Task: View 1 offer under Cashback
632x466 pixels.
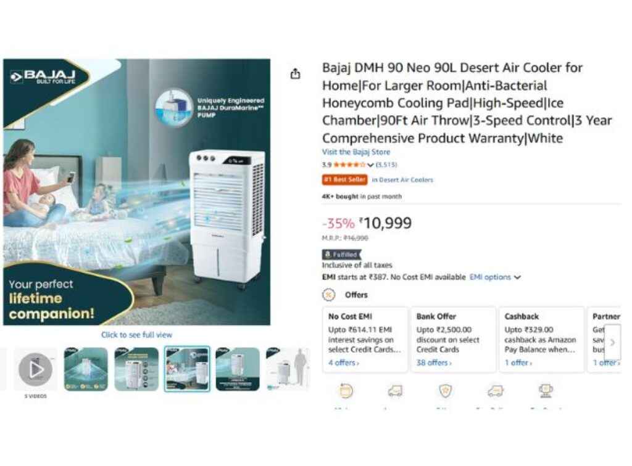Action: coord(518,362)
